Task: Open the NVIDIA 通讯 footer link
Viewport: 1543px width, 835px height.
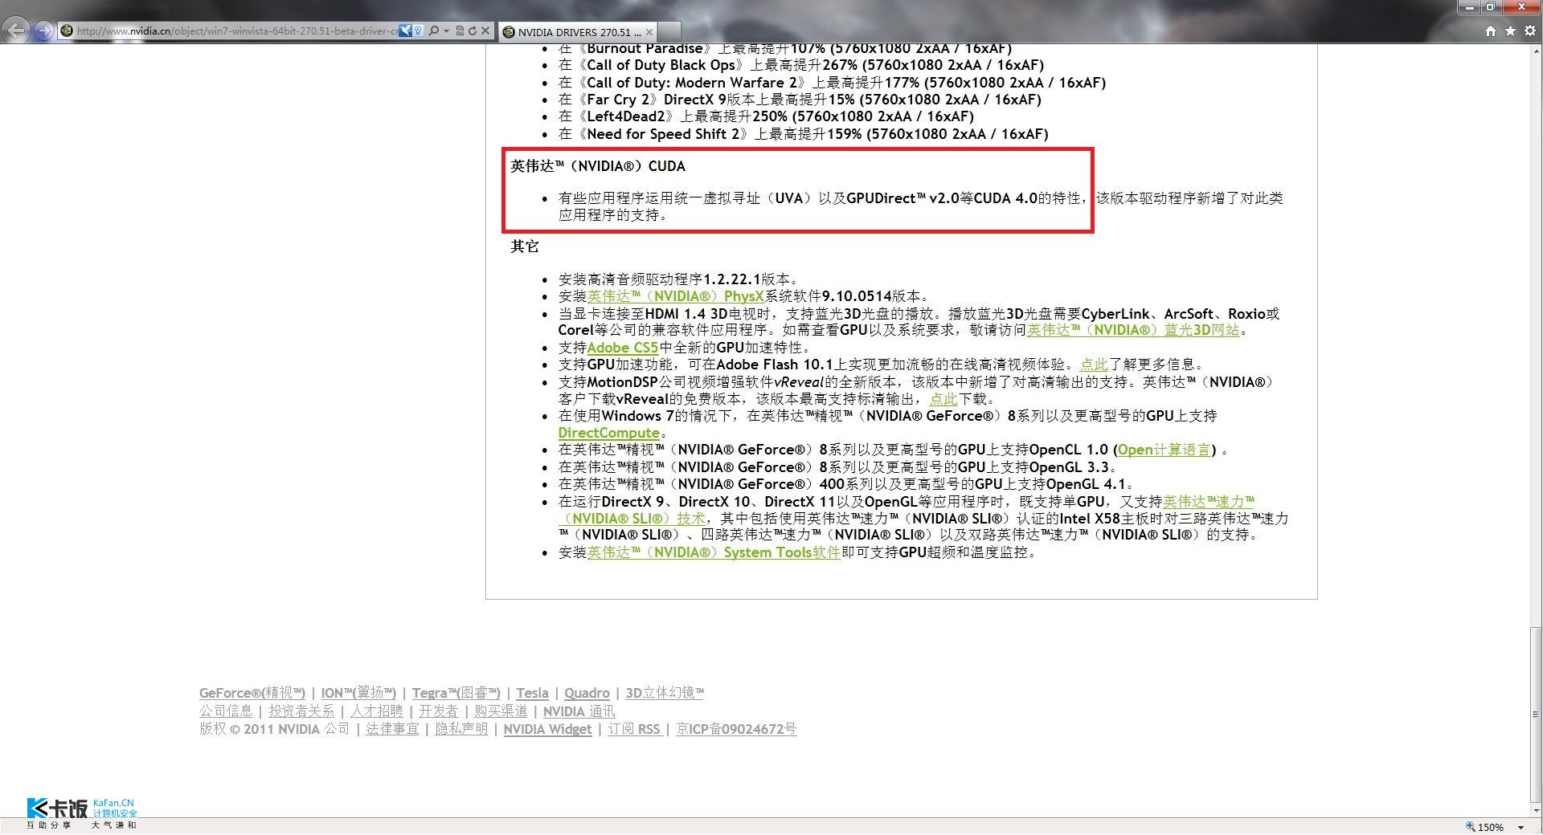Action: pyautogui.click(x=579, y=711)
